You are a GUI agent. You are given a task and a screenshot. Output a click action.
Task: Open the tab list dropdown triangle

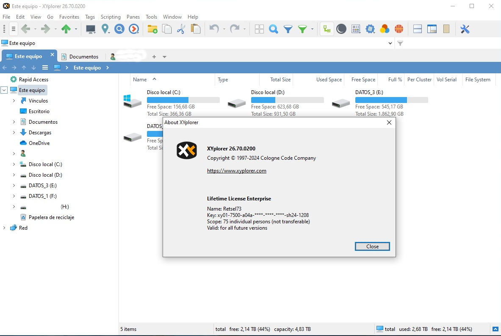165,57
